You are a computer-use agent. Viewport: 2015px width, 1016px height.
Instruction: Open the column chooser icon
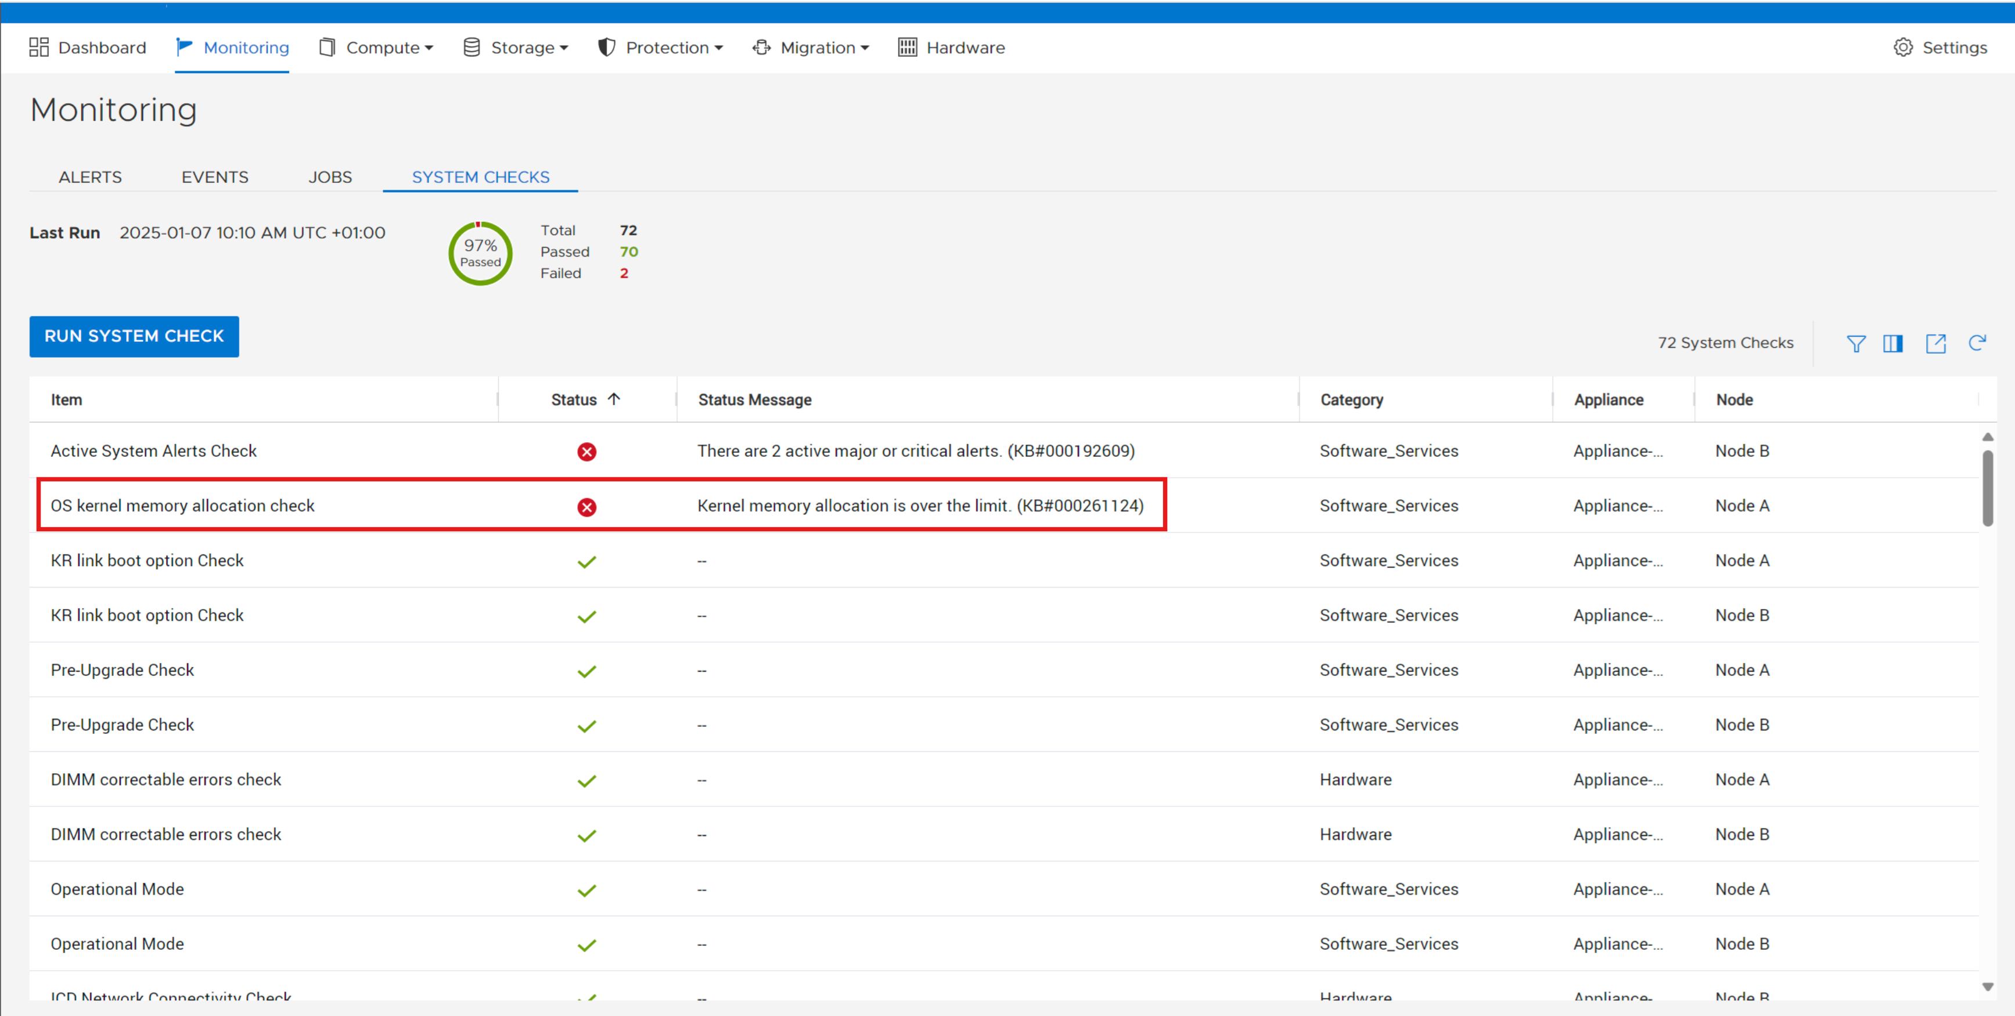[1892, 343]
